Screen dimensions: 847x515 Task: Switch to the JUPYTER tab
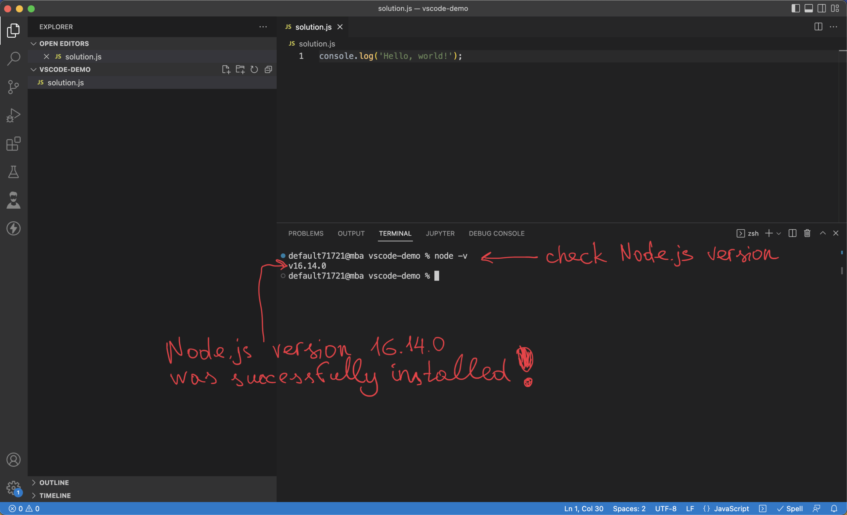440,233
